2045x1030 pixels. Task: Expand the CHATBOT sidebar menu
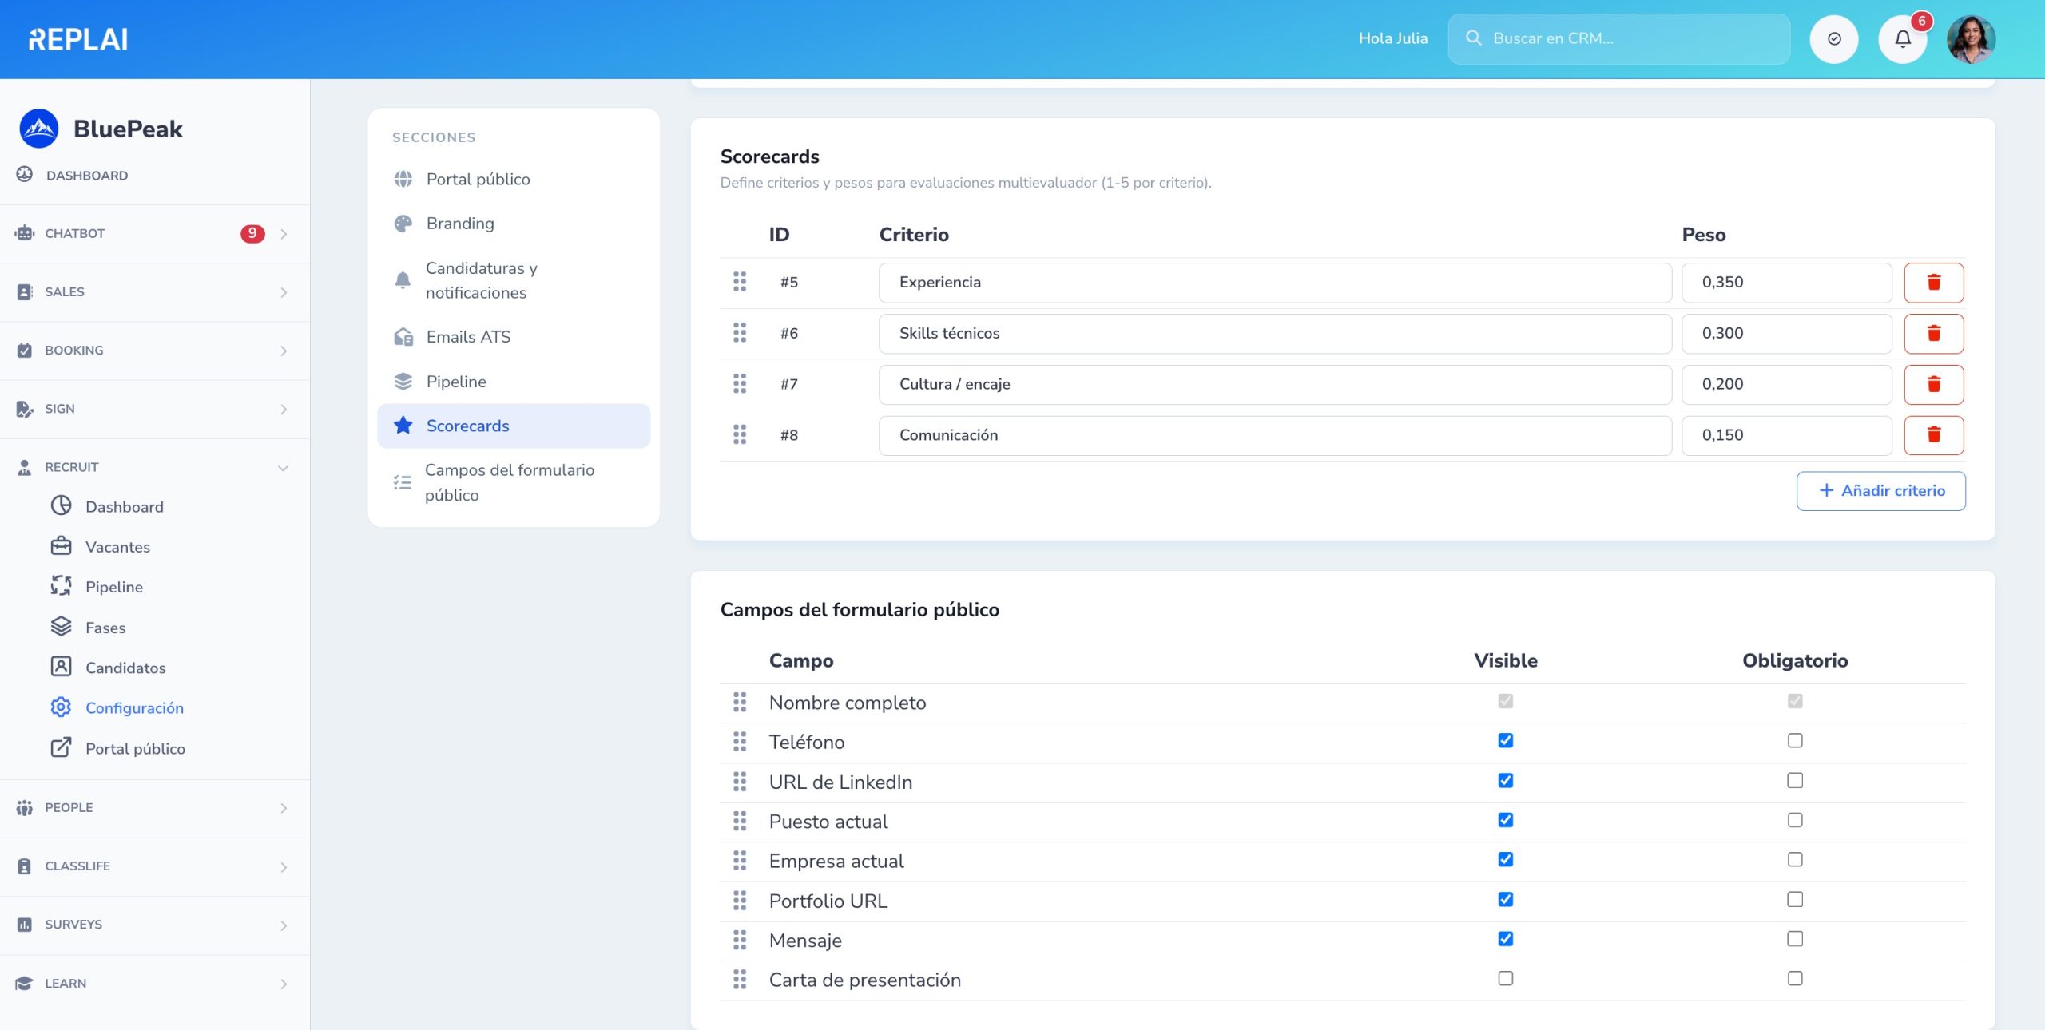[x=155, y=234]
